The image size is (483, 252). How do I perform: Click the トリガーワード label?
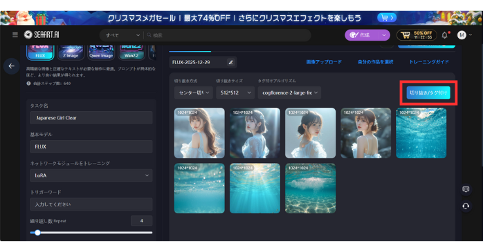click(x=46, y=192)
